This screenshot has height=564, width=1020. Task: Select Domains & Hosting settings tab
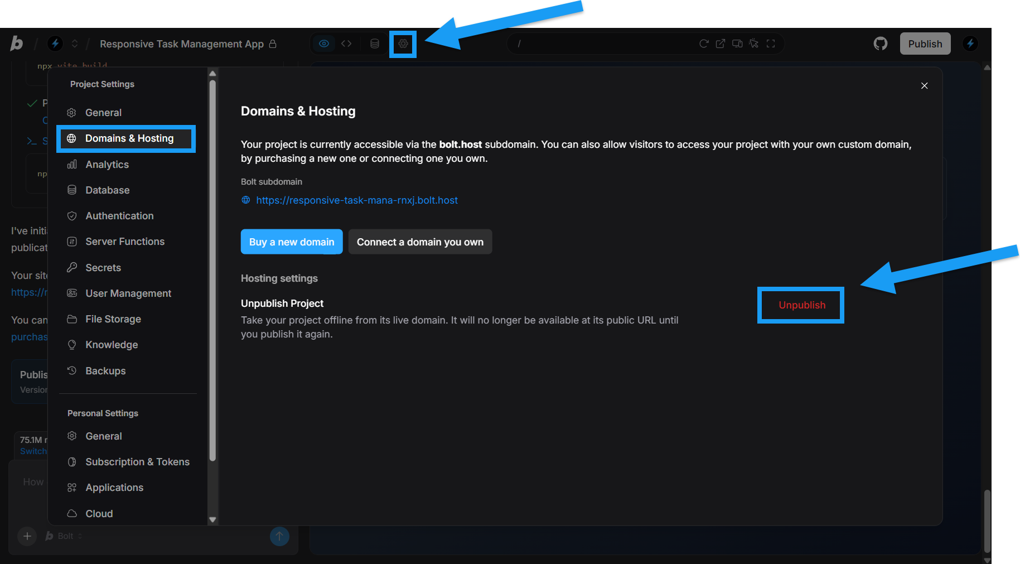pos(126,138)
